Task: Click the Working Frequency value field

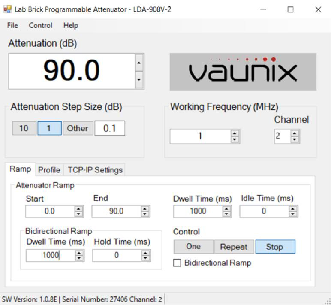Action: click(x=200, y=136)
